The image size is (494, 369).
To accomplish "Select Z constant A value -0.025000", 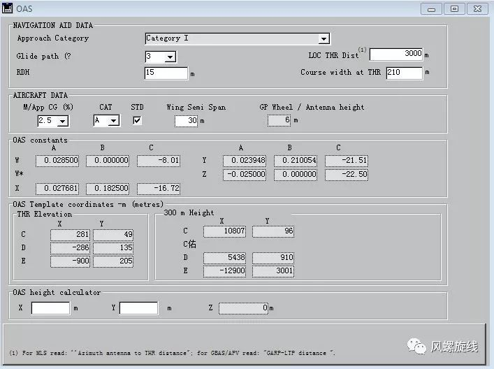I will [245, 175].
